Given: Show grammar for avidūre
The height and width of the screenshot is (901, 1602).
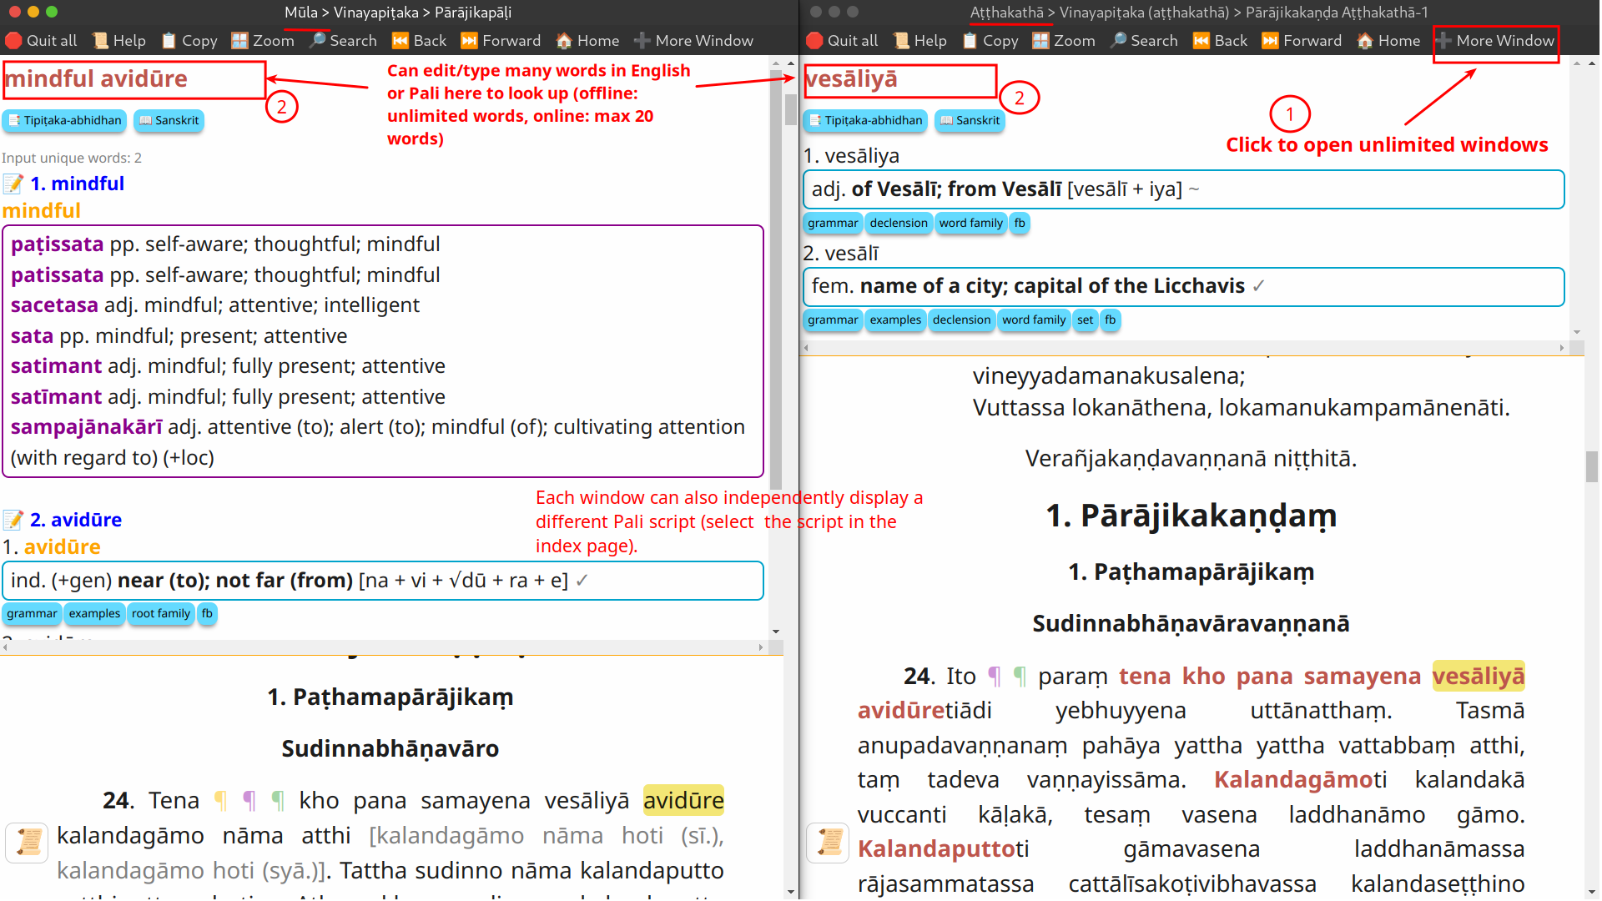Looking at the screenshot, I should pos(32,613).
